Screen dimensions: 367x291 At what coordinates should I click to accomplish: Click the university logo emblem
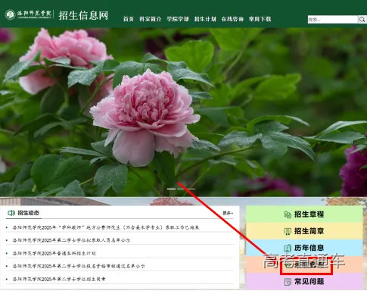[x=11, y=14]
